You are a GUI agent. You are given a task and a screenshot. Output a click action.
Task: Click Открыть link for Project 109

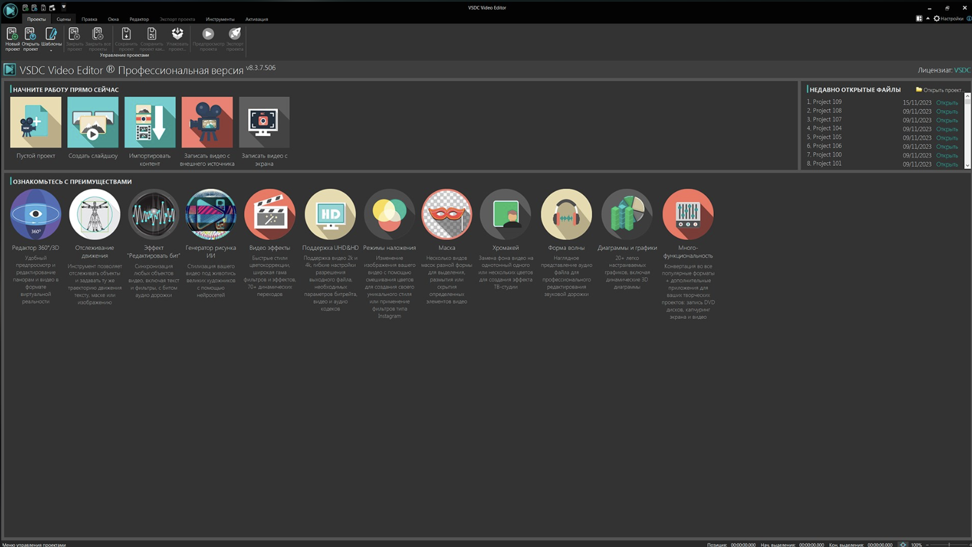[947, 103]
